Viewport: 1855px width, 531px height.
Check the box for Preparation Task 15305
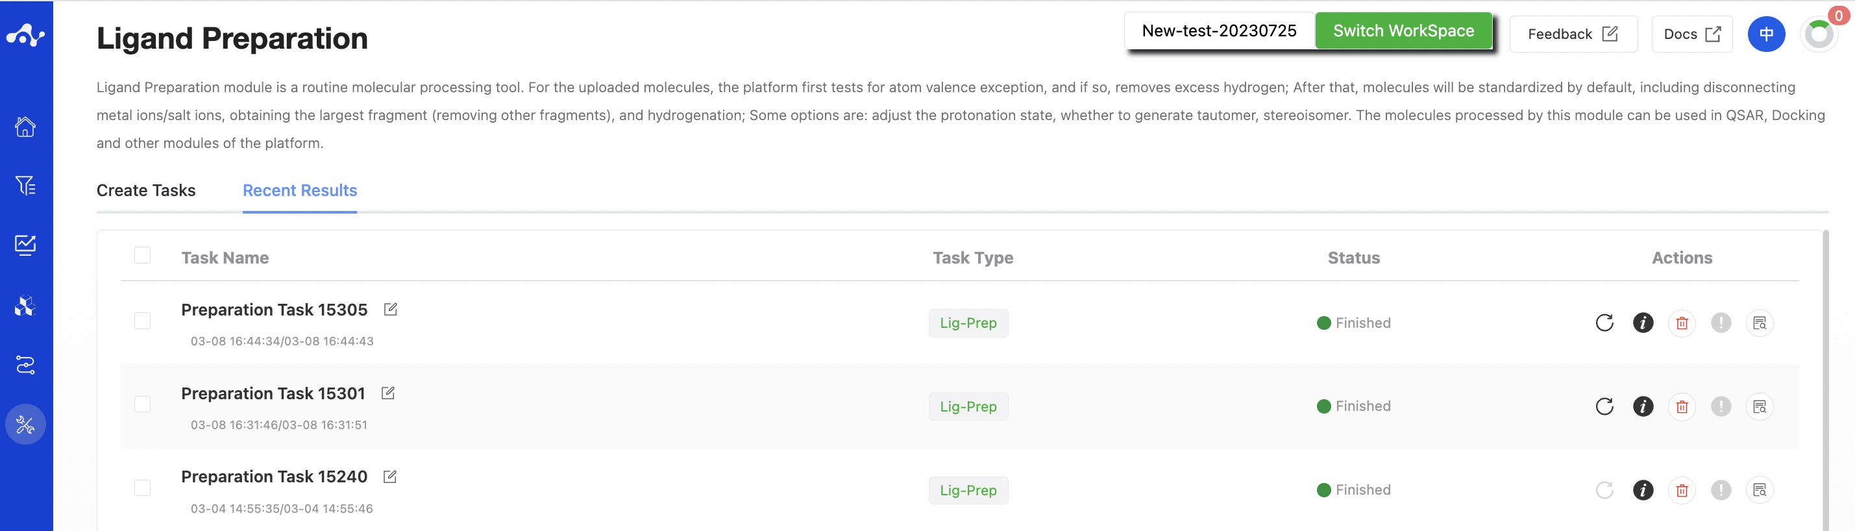[x=143, y=321]
